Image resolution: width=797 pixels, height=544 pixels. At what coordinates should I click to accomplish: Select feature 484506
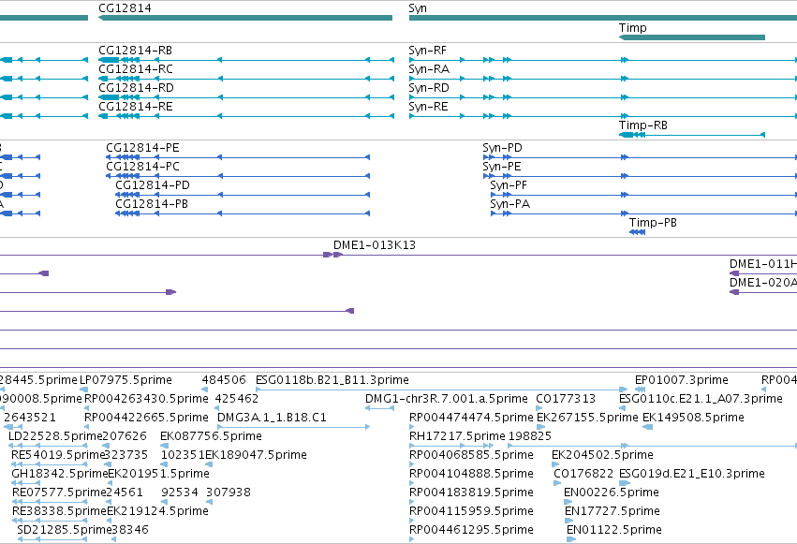224,380
